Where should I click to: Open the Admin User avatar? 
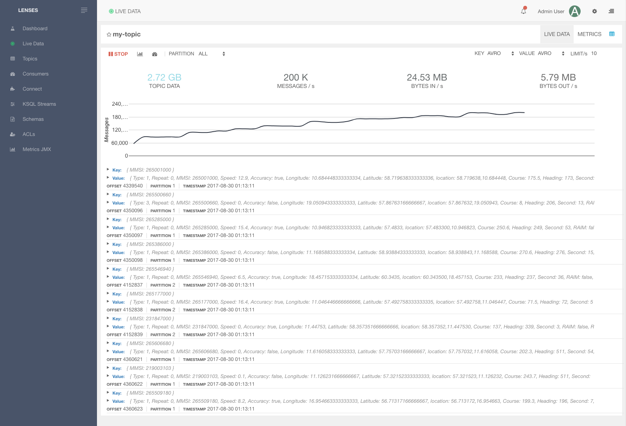[575, 11]
